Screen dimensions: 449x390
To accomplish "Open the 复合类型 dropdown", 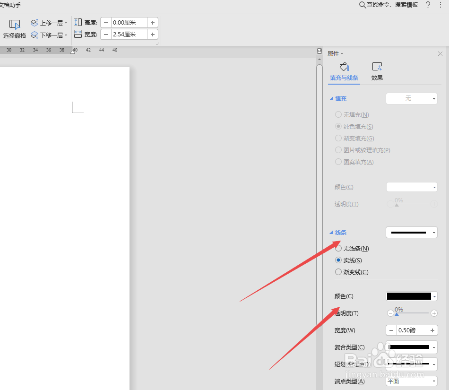I will tap(411, 347).
